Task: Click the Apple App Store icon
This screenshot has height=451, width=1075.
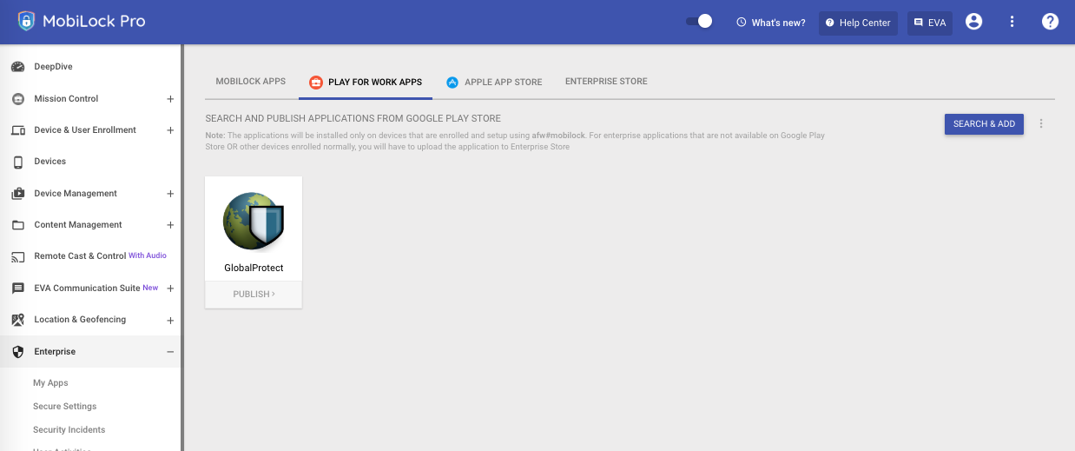Action: (452, 83)
